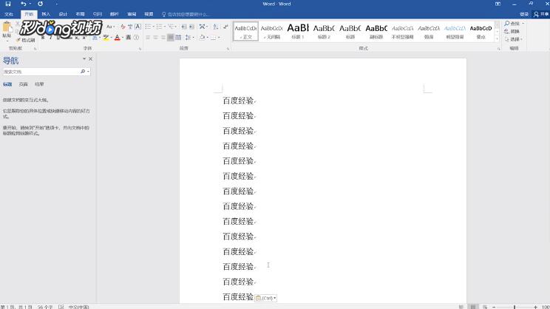
Task: Click the Decrease Indent icon
Action: (x=184, y=27)
